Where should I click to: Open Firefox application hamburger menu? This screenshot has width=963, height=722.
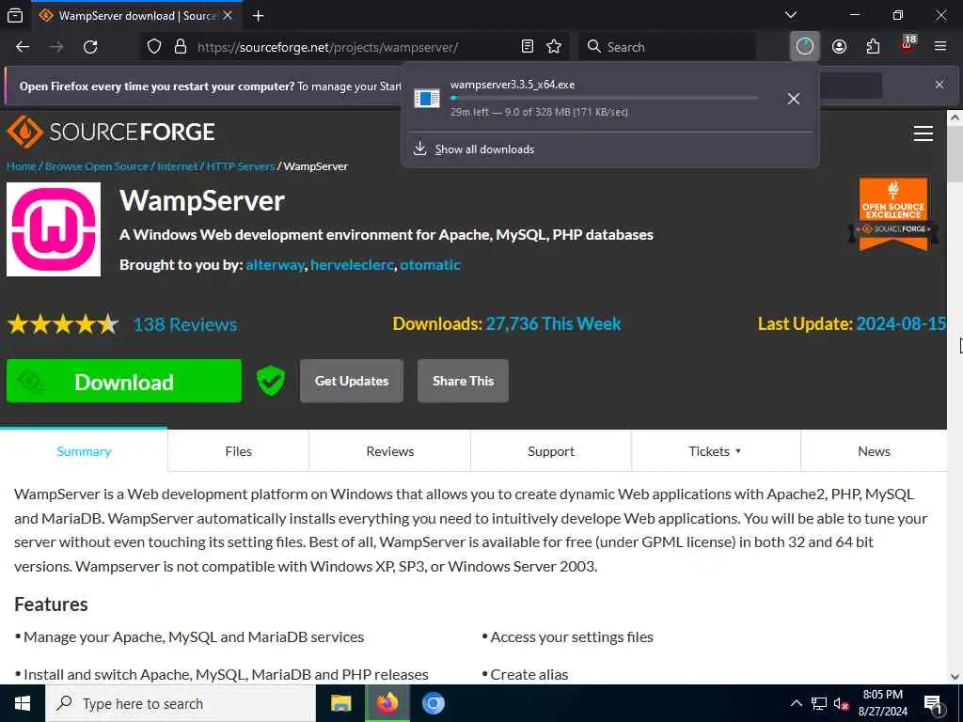(940, 47)
